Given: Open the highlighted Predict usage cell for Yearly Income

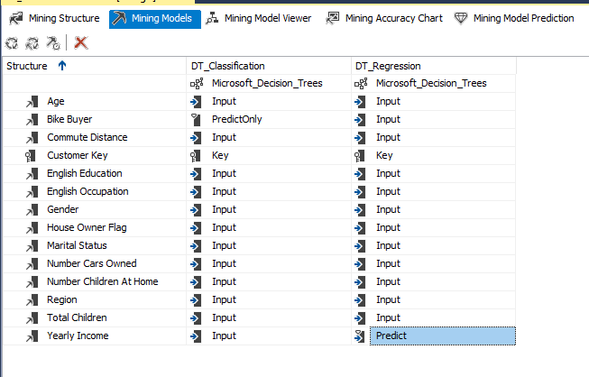Looking at the screenshot, I should click(x=442, y=336).
